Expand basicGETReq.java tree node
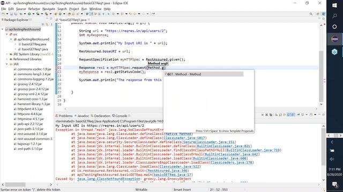The image size is (343, 192). click(x=16, y=44)
